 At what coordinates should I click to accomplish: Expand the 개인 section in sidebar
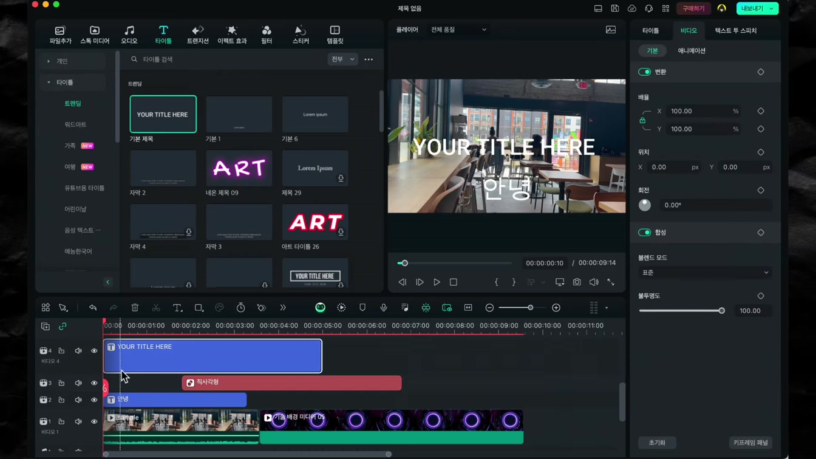click(49, 61)
